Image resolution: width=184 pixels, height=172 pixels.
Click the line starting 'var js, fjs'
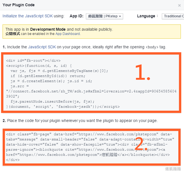tap(59, 71)
